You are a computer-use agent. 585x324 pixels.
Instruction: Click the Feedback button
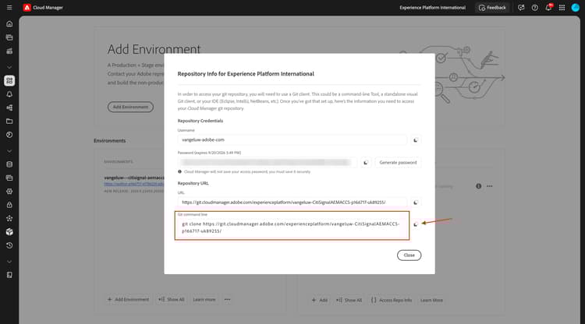[x=492, y=8]
